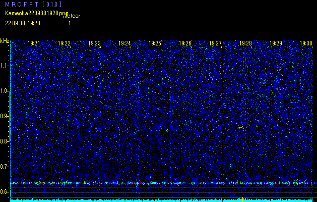Image resolution: width=317 pixels, height=202 pixels.
Task: Click the MROFFT [0.1.3] title text
Action: click(x=33, y=5)
